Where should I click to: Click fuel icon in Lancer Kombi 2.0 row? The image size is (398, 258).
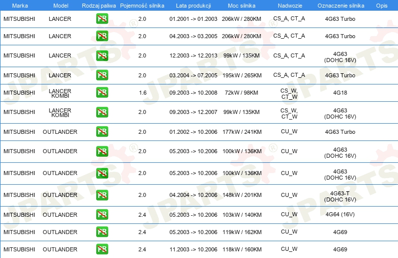click(102, 112)
